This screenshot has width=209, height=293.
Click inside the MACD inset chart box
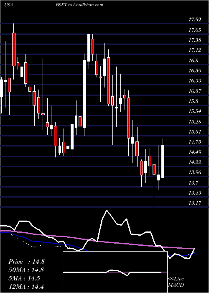coord(115,272)
